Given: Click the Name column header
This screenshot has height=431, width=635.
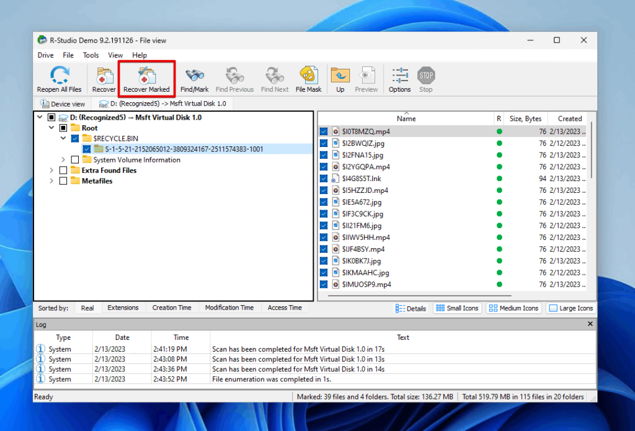Looking at the screenshot, I should point(406,118).
